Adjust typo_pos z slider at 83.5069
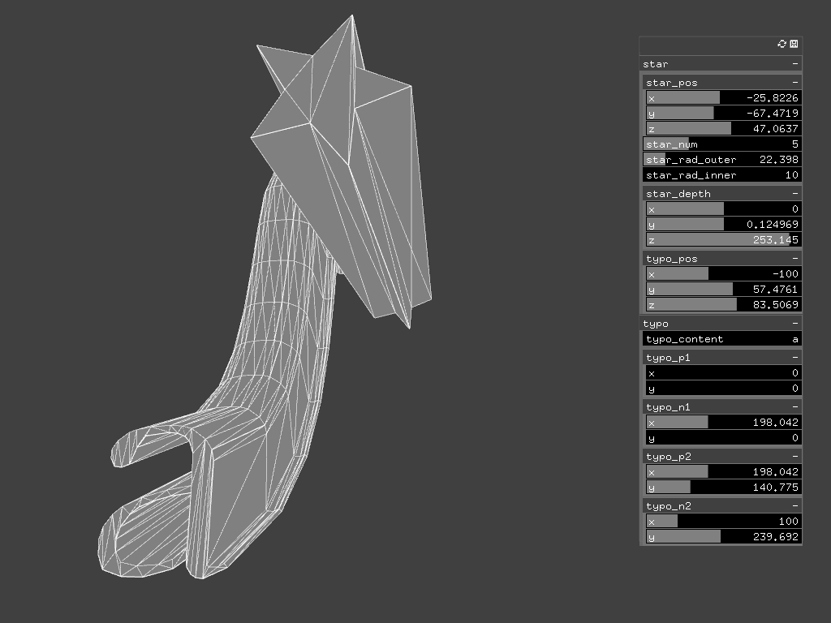The width and height of the screenshot is (831, 623). [x=723, y=305]
